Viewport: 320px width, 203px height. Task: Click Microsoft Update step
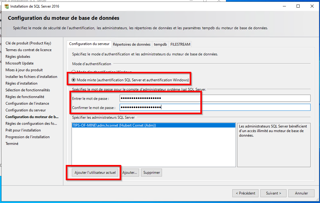click(19, 63)
